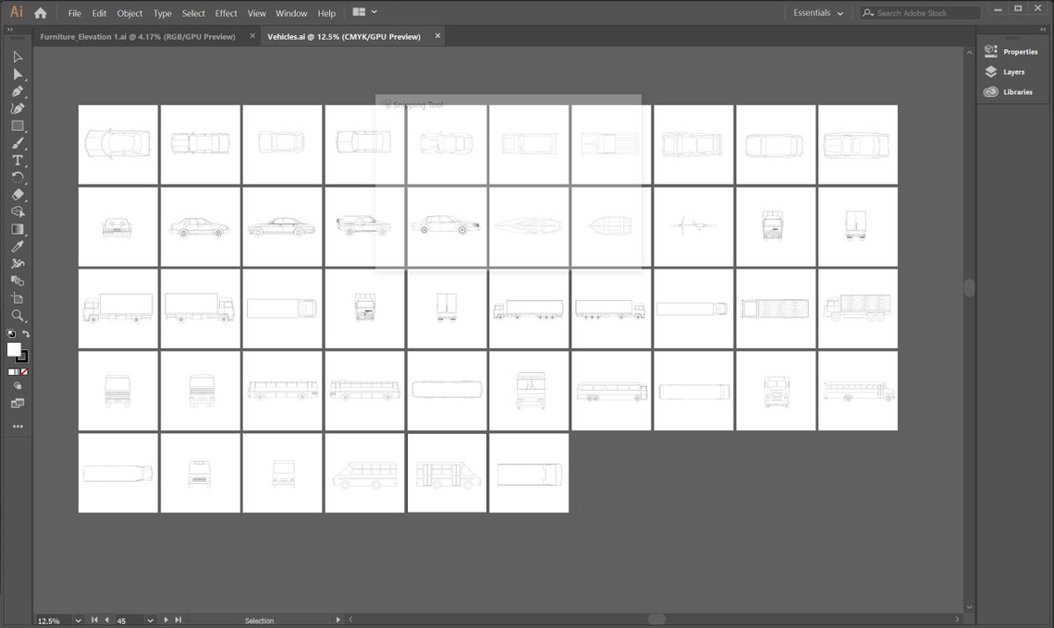Go to the next artboard
This screenshot has width=1054, height=628.
tap(165, 620)
